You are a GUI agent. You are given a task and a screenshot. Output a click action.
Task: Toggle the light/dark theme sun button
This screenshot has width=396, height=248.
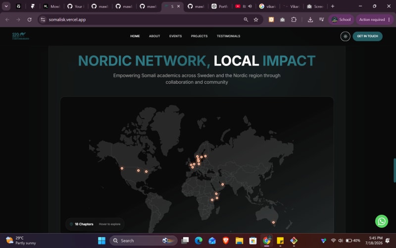(x=345, y=36)
